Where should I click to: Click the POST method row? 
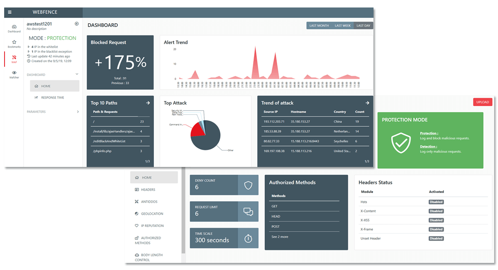(305, 226)
